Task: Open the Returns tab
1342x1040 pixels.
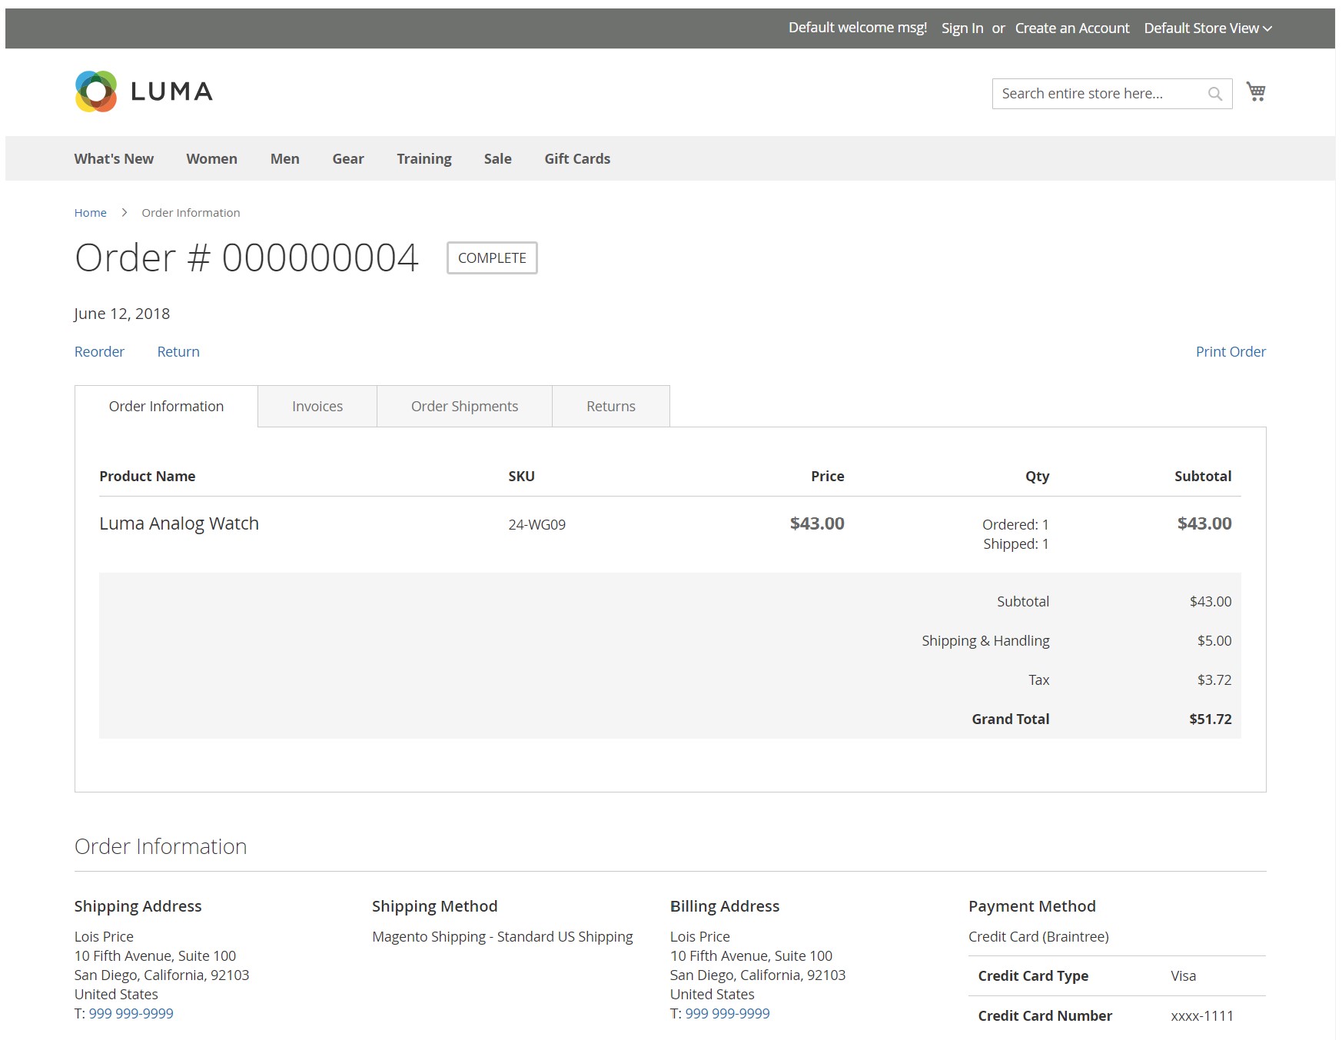Action: coord(611,406)
